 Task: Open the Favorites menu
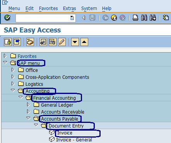click(48, 9)
